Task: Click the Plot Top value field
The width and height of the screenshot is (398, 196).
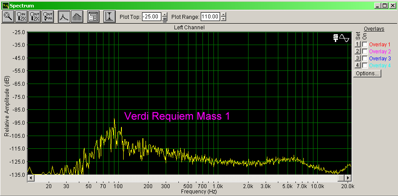Action: coord(152,17)
